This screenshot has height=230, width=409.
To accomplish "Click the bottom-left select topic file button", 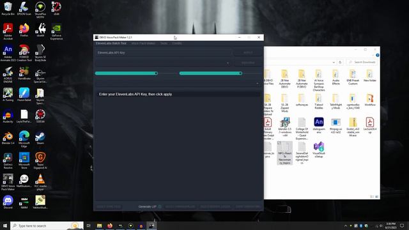I will (x=109, y=206).
